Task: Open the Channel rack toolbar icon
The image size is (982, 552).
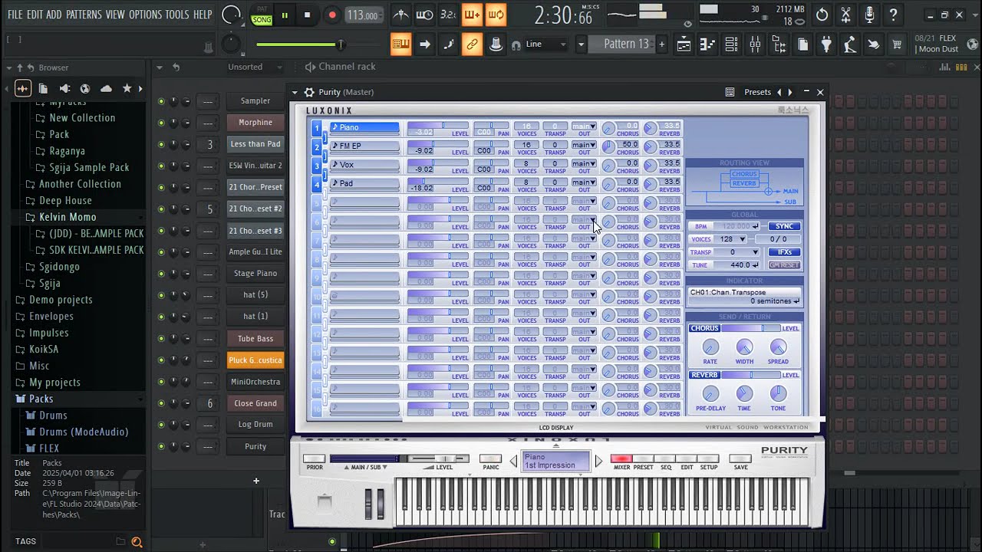Action: pyautogui.click(x=731, y=44)
